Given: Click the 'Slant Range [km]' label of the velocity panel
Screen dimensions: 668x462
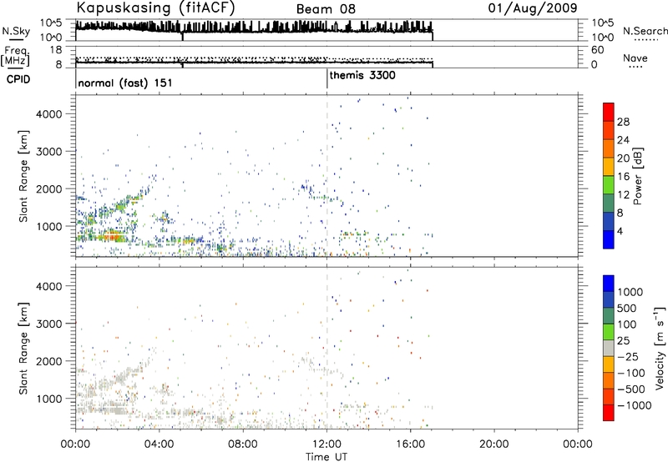Looking at the screenshot, I should coord(23,349).
